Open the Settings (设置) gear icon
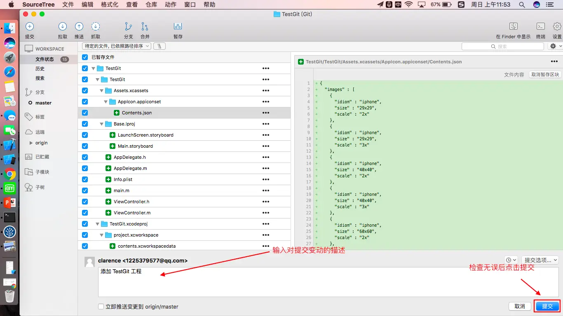 pyautogui.click(x=557, y=26)
